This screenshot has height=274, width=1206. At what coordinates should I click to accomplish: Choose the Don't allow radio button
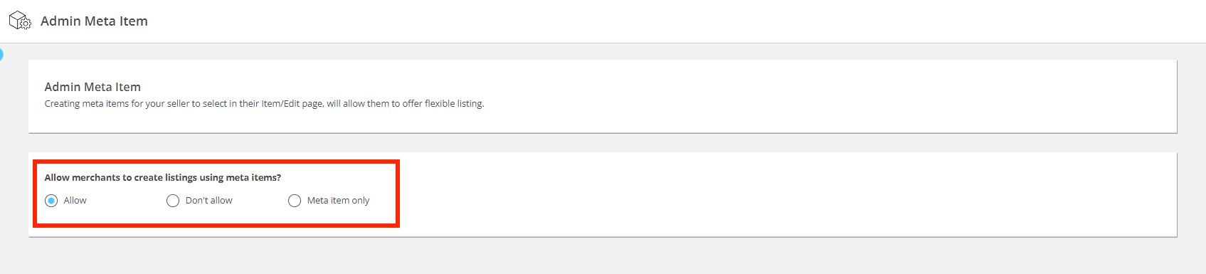coord(173,201)
